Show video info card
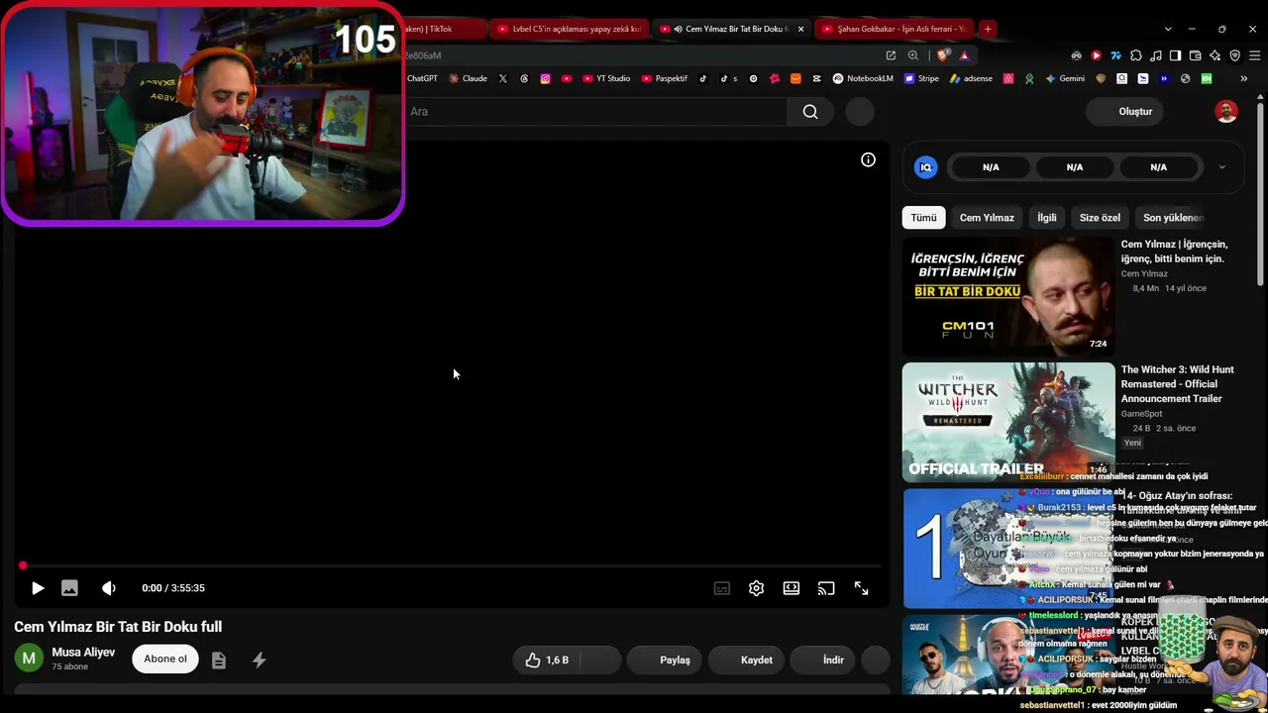This screenshot has width=1268, height=713. pyautogui.click(x=868, y=159)
